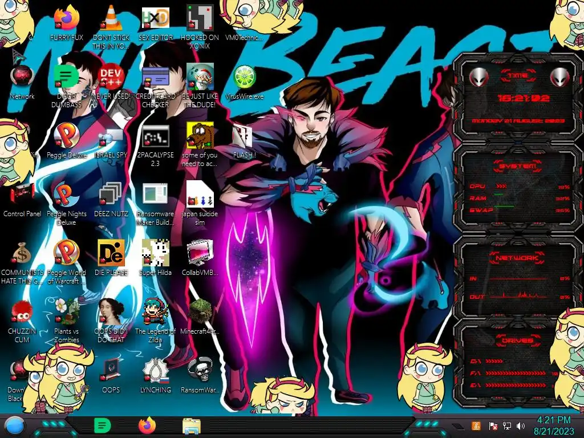
Task: Click the 'monday 21 august 2023' date text
Action: point(518,121)
